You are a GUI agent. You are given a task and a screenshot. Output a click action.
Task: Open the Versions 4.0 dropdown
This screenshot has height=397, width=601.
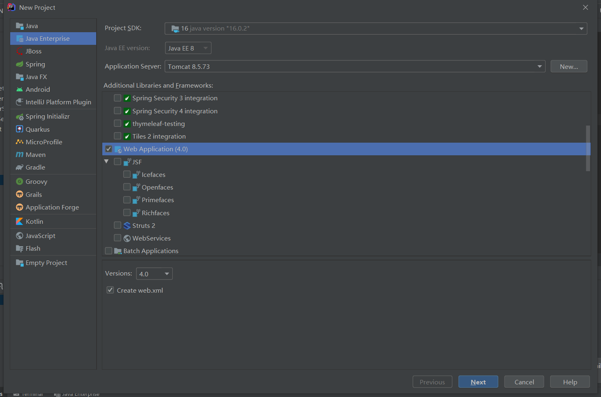point(154,274)
